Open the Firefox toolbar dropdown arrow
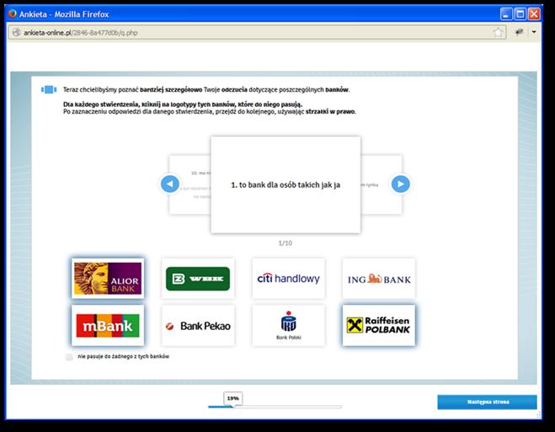This screenshot has height=432, width=555. point(534,32)
